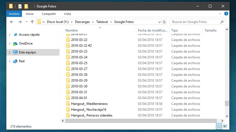Open recent locations dropdown arrow
The height and width of the screenshot is (132, 236).
point(26,22)
